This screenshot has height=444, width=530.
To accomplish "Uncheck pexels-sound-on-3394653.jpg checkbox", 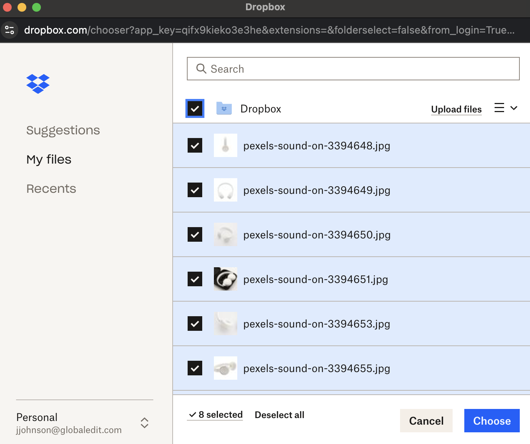I will (195, 324).
